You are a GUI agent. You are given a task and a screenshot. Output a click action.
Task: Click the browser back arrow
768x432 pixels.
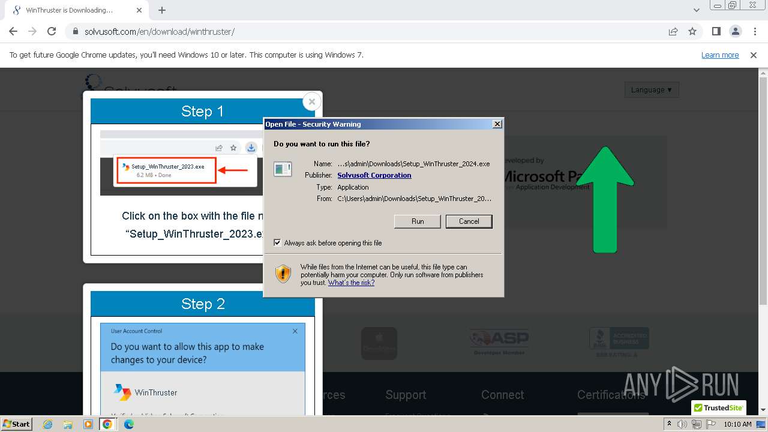coord(13,32)
